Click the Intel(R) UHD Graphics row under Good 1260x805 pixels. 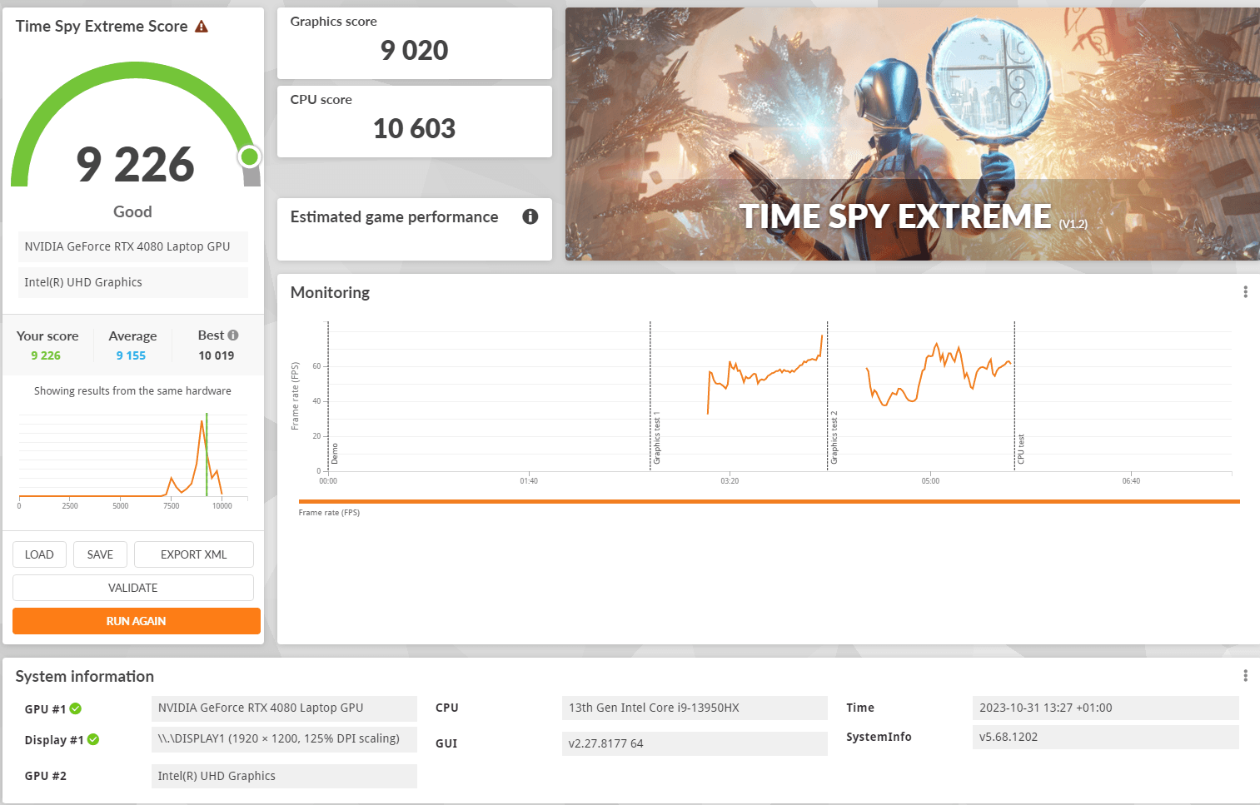(133, 282)
